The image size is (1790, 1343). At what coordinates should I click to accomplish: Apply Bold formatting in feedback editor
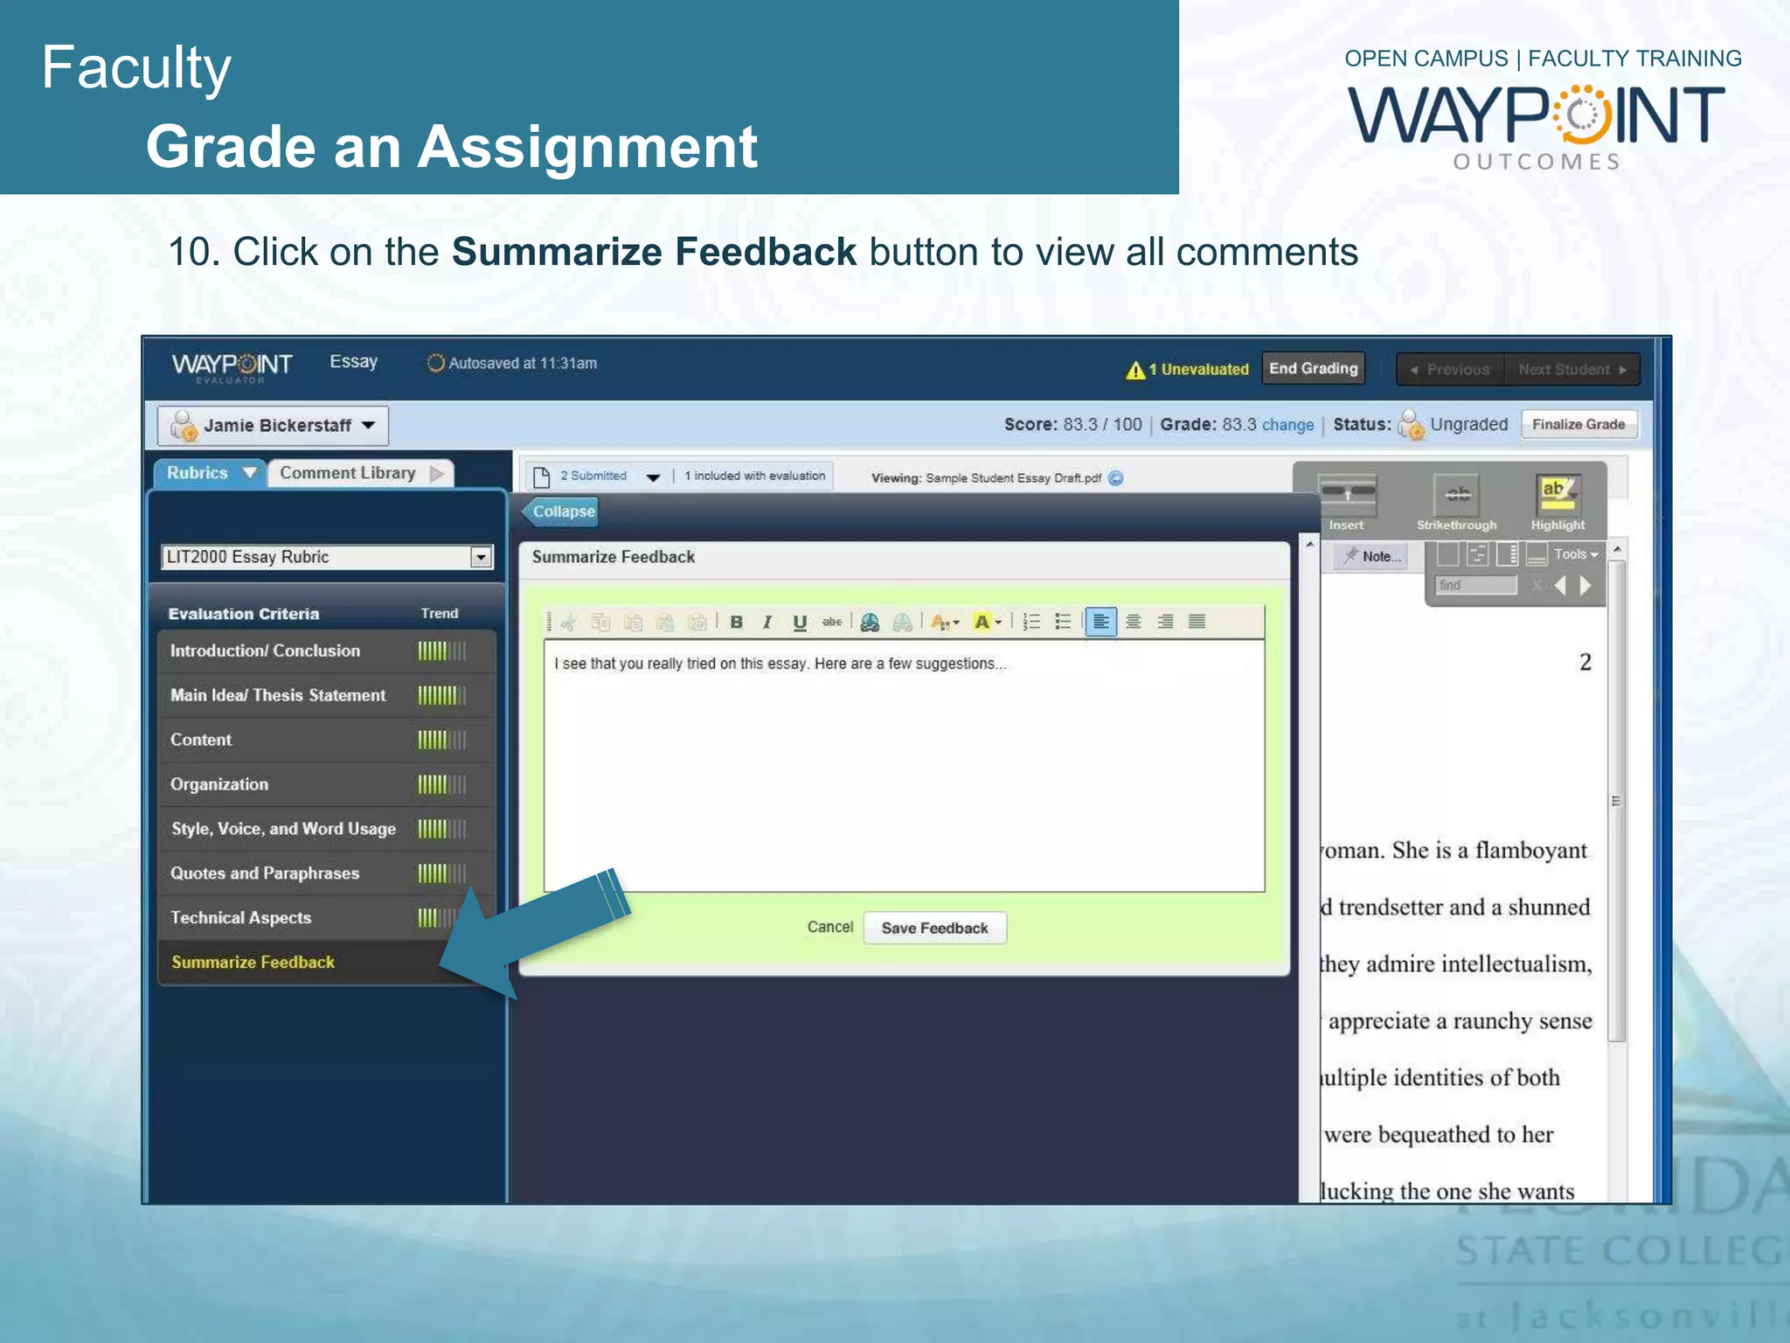click(737, 622)
